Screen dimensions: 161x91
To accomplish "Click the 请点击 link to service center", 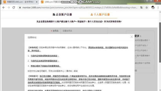I will click(x=69, y=71).
